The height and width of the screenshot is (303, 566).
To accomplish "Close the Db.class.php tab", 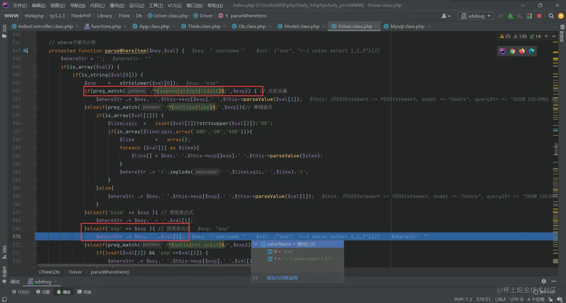I will point(270,27).
